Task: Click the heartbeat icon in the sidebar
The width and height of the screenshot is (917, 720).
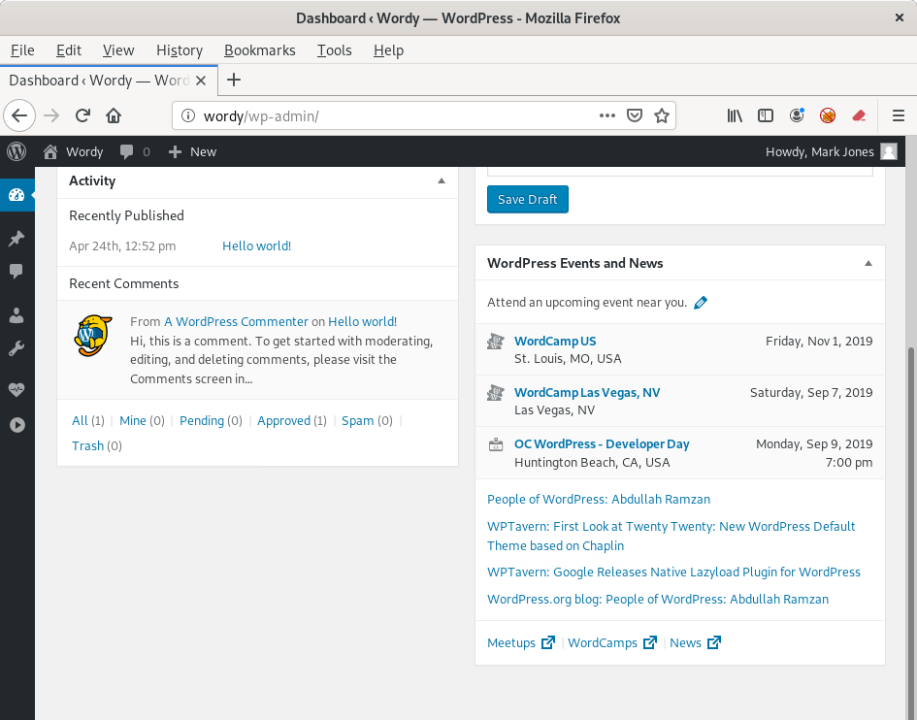Action: click(16, 390)
